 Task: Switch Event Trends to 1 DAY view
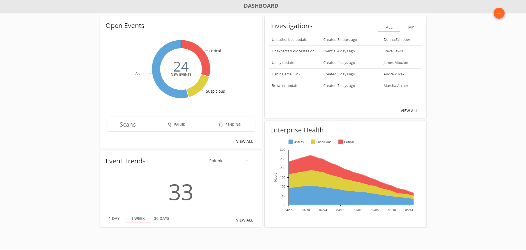(x=114, y=218)
